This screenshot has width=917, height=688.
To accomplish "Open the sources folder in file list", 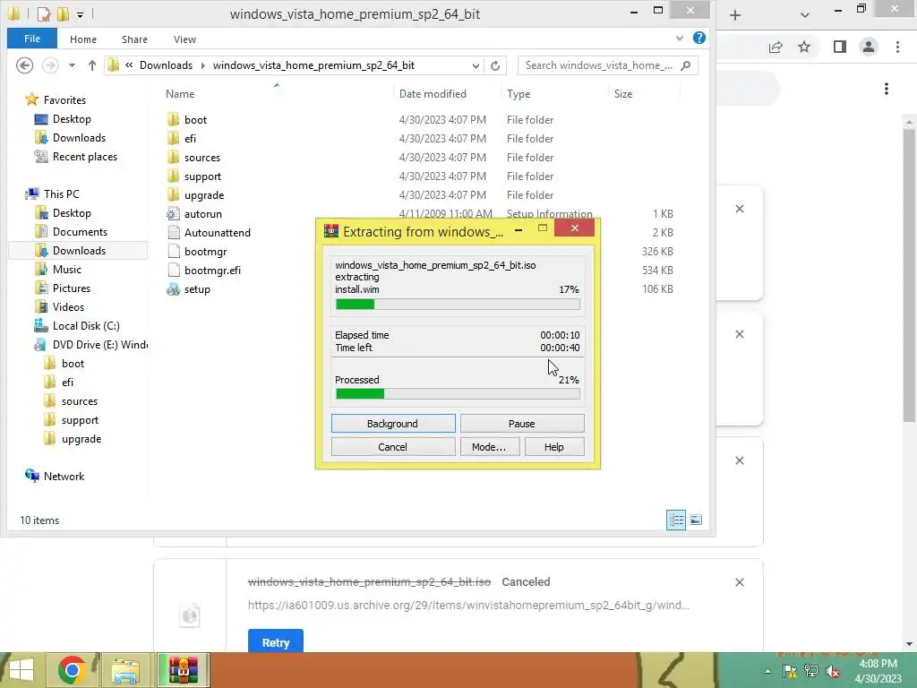I will coord(202,158).
